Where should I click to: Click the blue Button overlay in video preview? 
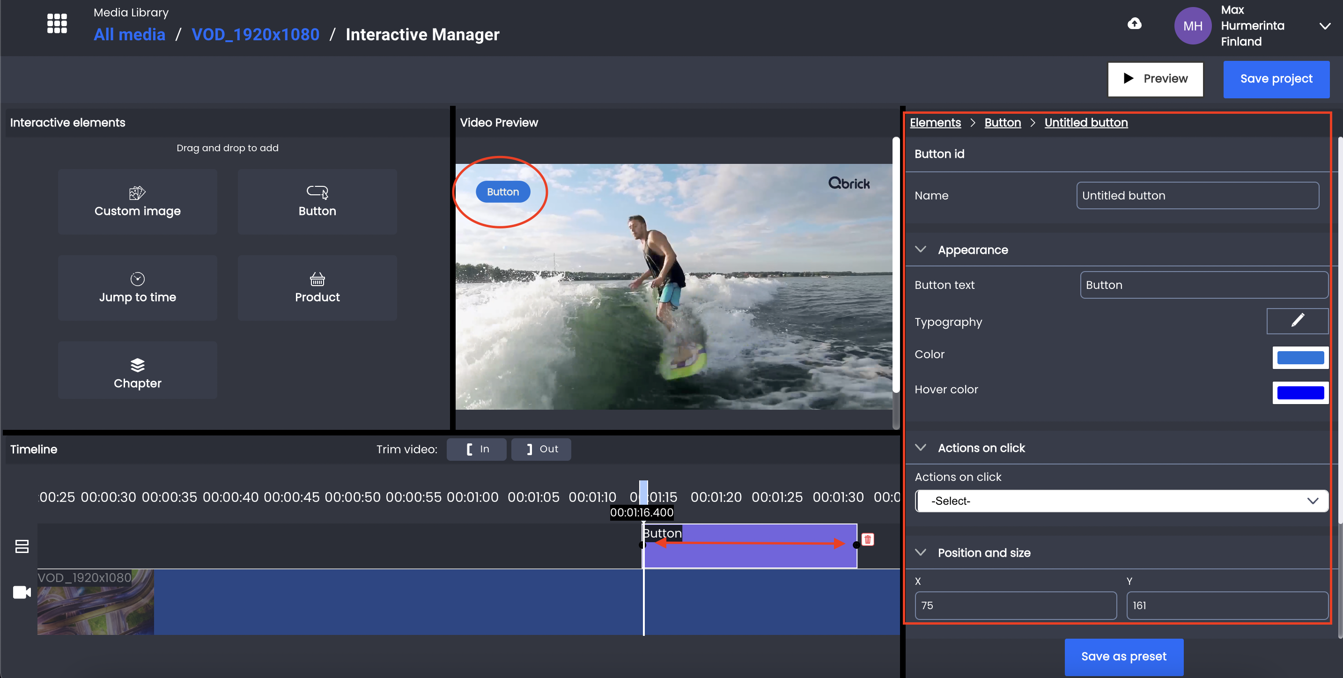tap(502, 192)
